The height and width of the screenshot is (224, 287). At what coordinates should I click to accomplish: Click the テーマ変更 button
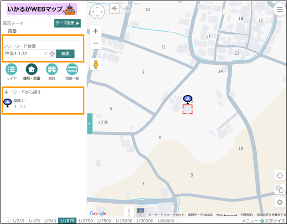[x=67, y=23]
